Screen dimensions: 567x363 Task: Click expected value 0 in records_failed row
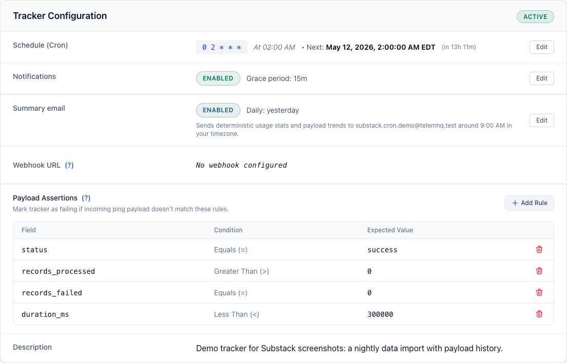click(x=369, y=293)
